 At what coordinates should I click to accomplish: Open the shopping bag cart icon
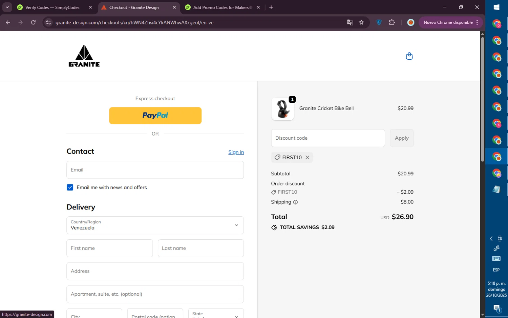pyautogui.click(x=409, y=56)
